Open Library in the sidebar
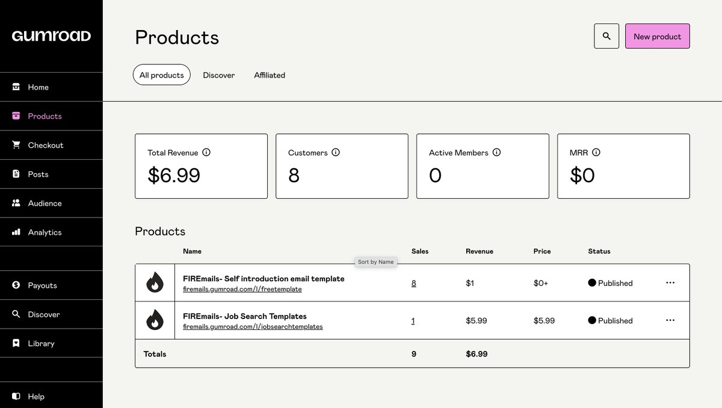Image resolution: width=722 pixels, height=408 pixels. [51, 343]
